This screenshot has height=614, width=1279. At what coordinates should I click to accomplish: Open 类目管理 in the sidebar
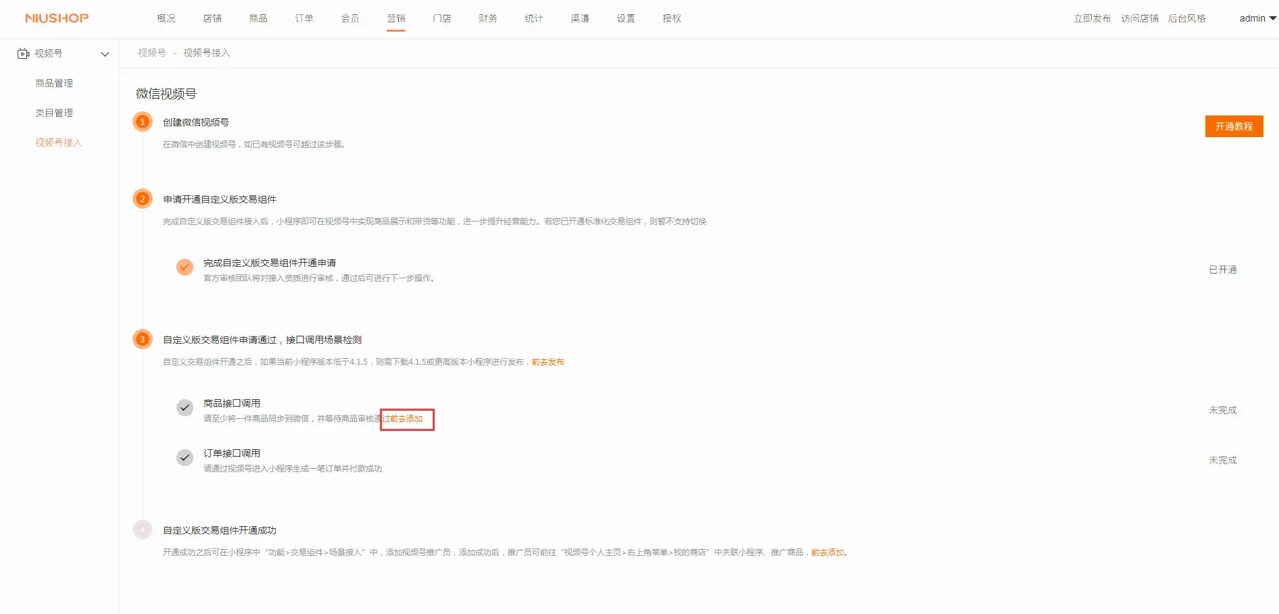tap(54, 113)
